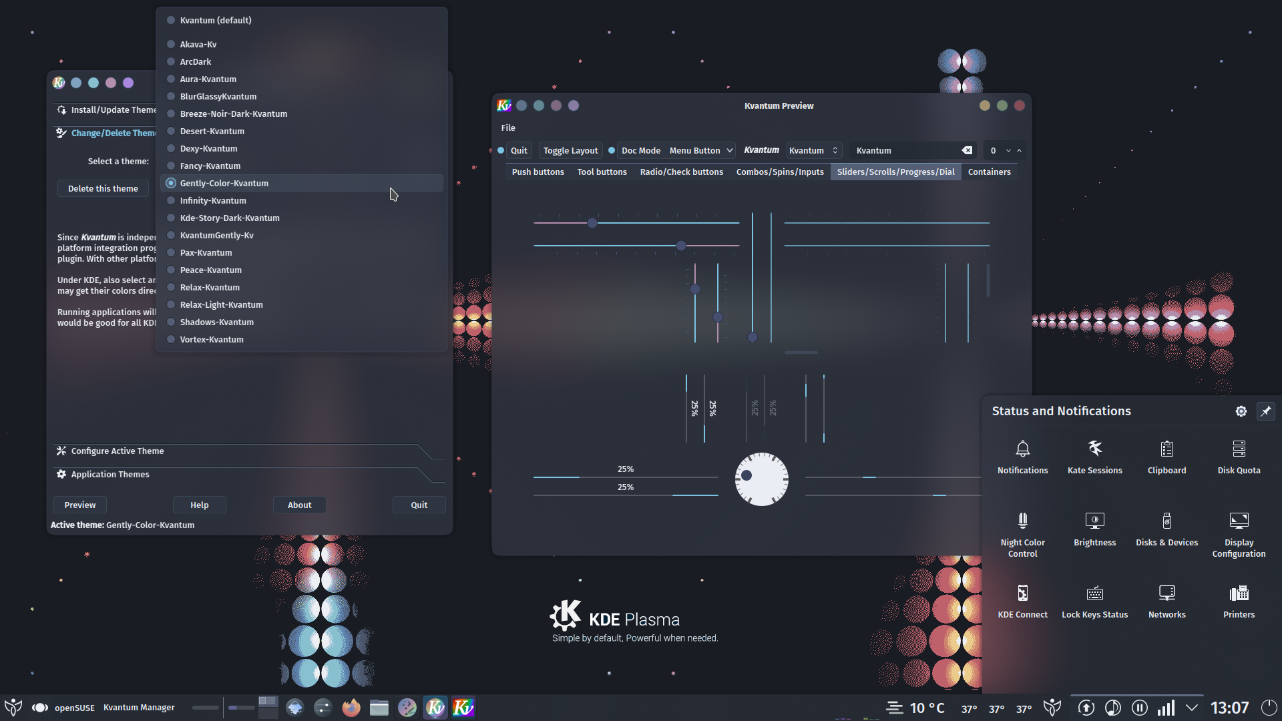Select the ArcDark theme
The image size is (1282, 721).
pos(302,61)
